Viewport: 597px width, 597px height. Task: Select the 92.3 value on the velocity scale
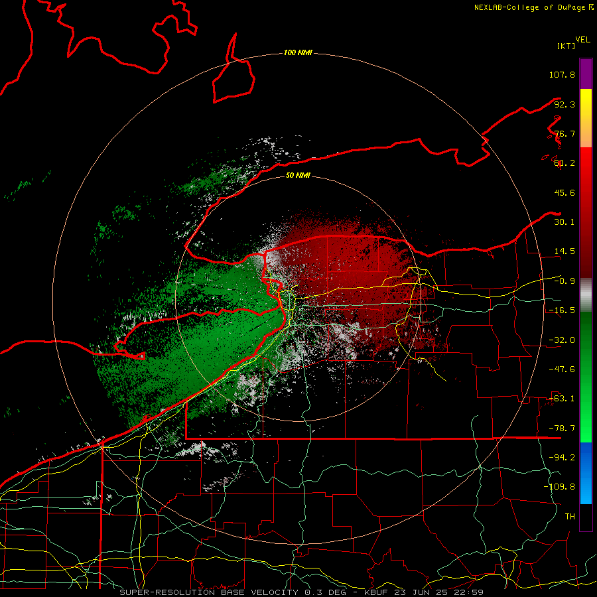[564, 104]
